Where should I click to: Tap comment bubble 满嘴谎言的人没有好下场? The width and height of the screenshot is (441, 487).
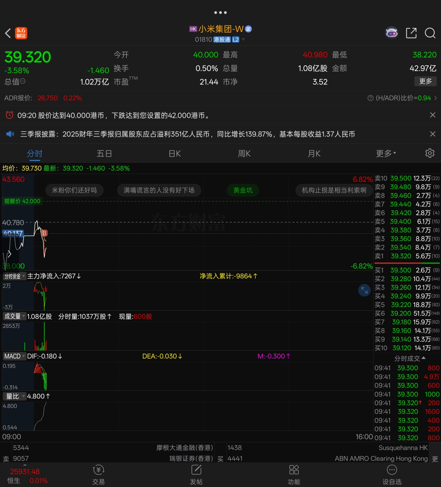click(x=159, y=190)
